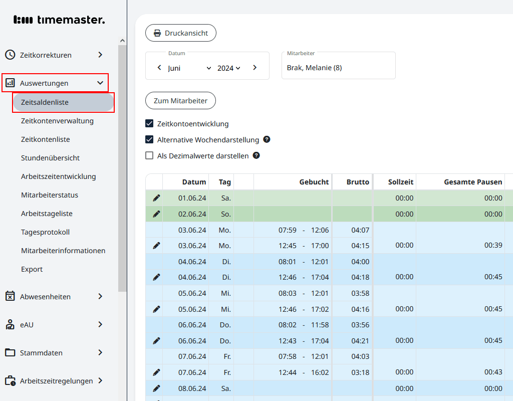
Task: Click the Zum Mitarbeiter button
Action: 180,101
